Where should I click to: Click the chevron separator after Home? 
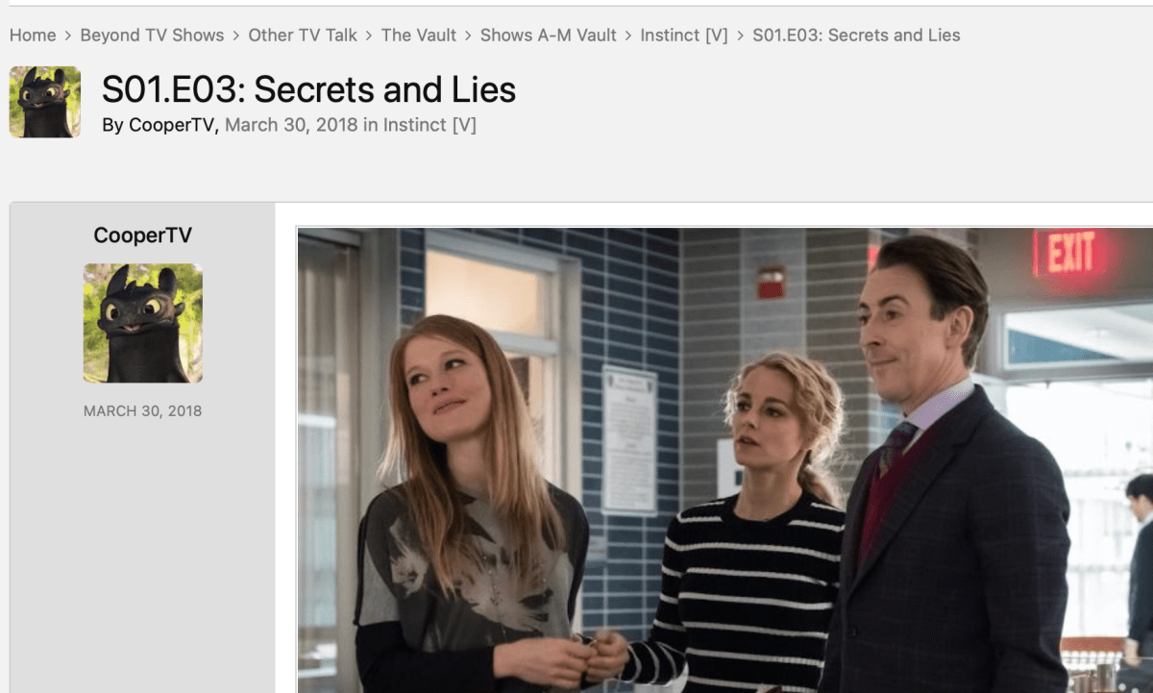[x=68, y=36]
